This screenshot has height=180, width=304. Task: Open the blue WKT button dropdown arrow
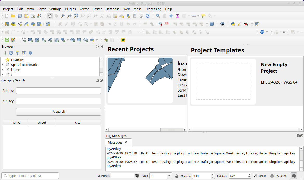[267, 32]
